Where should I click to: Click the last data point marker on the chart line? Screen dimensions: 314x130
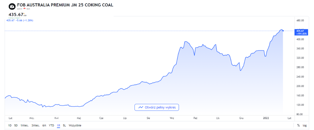[x=283, y=31]
